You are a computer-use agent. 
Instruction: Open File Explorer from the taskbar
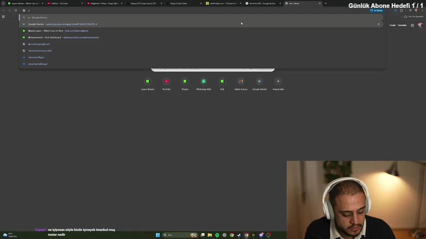[210, 235]
